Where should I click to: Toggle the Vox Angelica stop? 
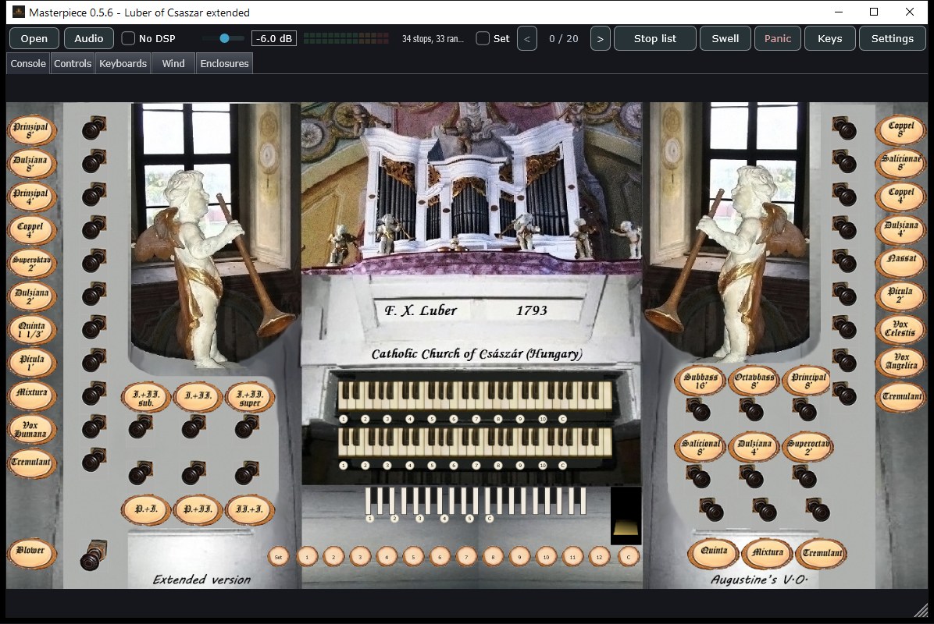[900, 362]
